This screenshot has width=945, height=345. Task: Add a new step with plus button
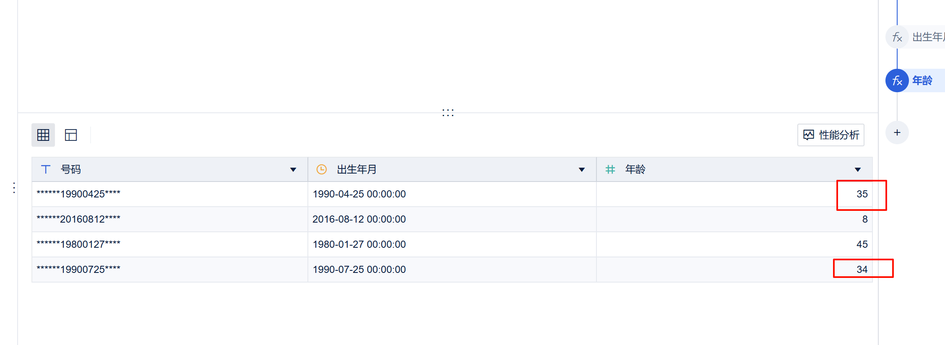(897, 132)
